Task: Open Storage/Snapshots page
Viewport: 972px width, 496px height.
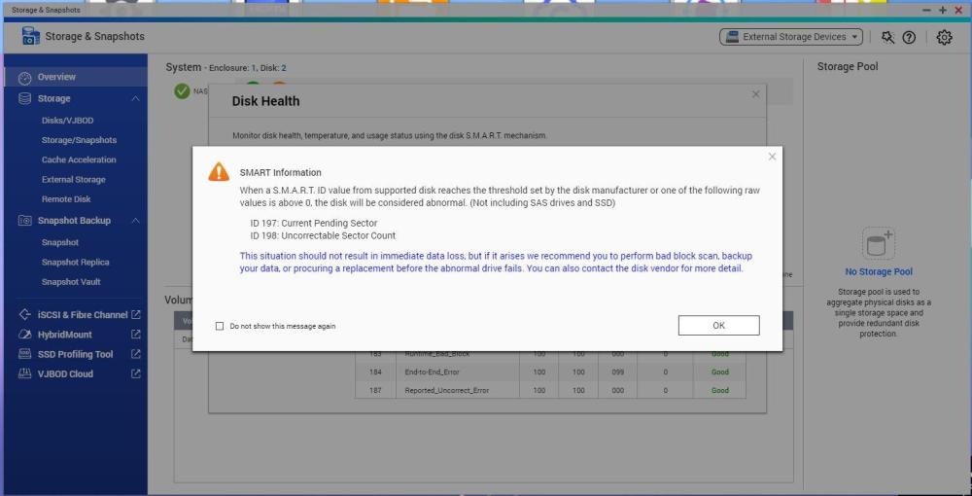Action: point(79,140)
